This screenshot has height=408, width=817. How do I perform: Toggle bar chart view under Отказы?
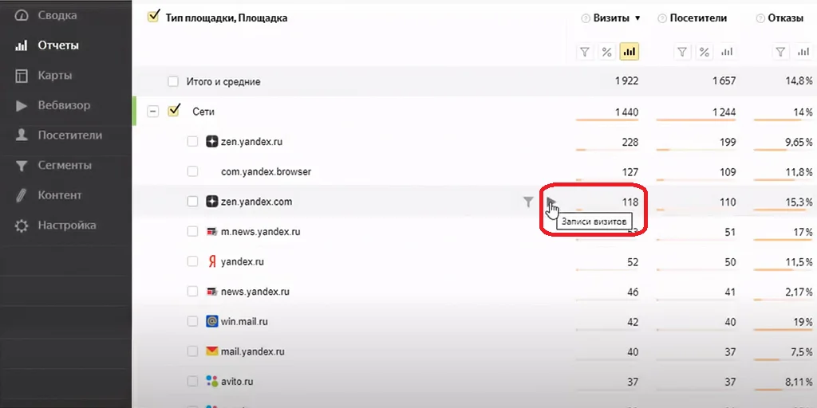coord(803,52)
